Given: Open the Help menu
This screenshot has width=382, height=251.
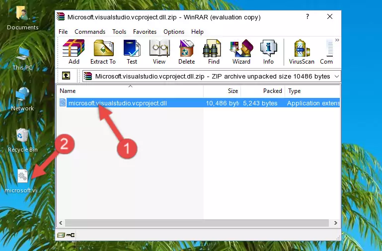Looking at the screenshot, I should click(x=197, y=32).
